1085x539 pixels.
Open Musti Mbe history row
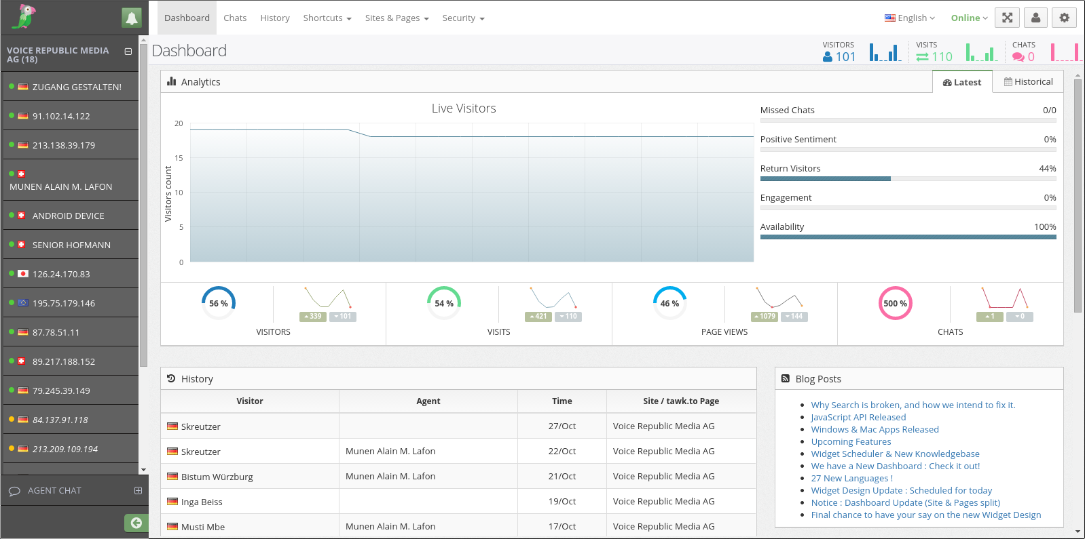458,526
